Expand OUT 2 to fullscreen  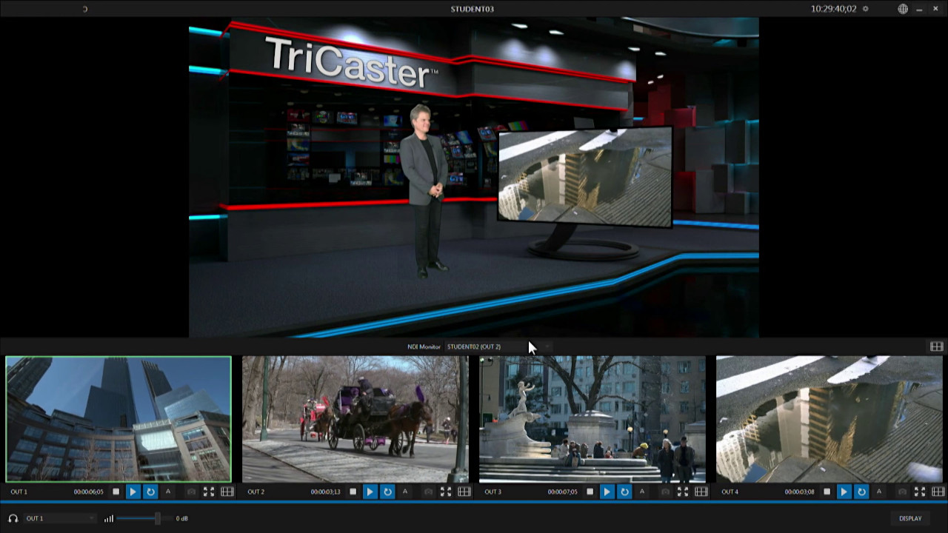click(x=446, y=492)
